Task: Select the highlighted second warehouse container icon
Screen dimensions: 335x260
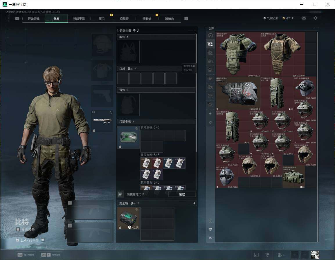Action: point(210,44)
